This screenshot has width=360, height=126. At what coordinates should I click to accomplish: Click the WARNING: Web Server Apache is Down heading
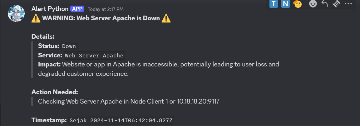tap(101, 18)
